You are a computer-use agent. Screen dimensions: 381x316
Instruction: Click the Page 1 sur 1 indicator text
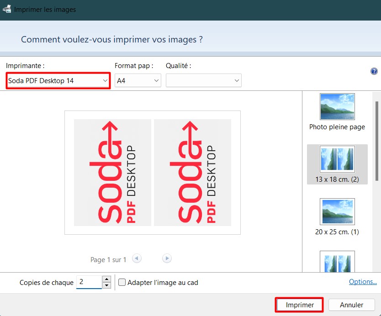pyautogui.click(x=108, y=260)
